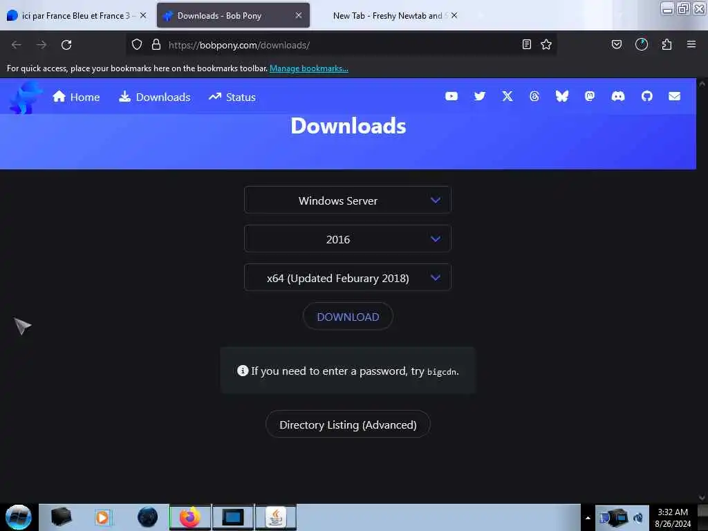The image size is (708, 531).
Task: Close the Freshy Newtab tab
Action: pyautogui.click(x=454, y=15)
